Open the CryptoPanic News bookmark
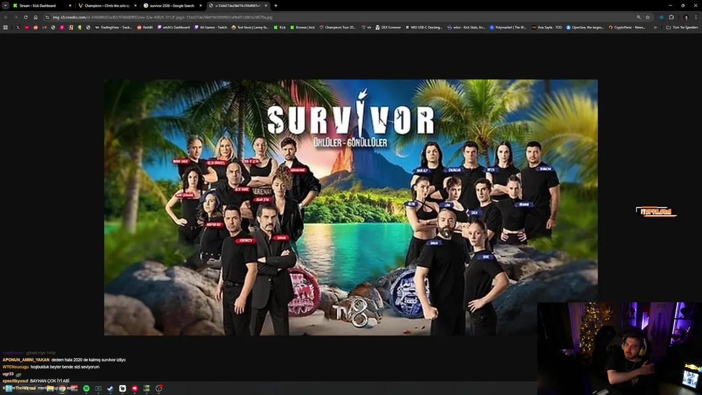Viewport: 702px width, 395px height. (x=627, y=27)
